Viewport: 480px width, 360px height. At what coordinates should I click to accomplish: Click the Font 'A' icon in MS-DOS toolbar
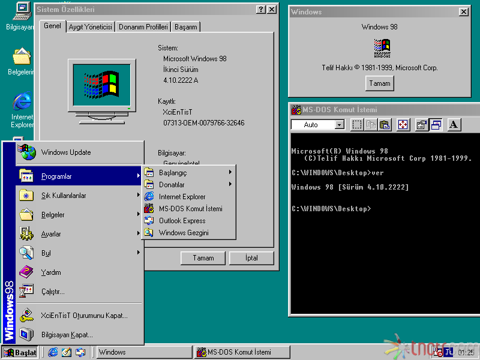tap(454, 125)
